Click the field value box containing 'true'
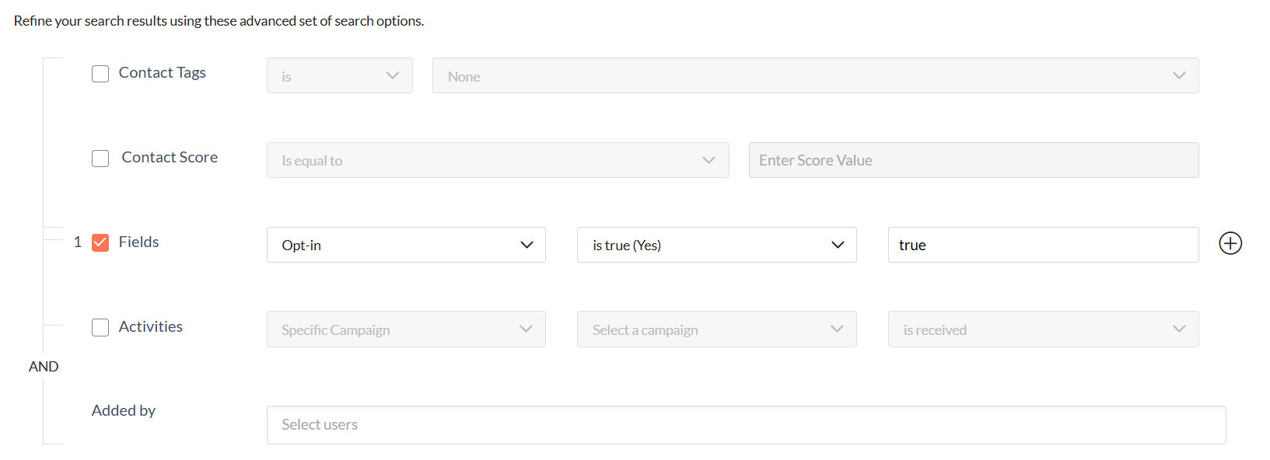The width and height of the screenshot is (1270, 460). coord(1042,245)
